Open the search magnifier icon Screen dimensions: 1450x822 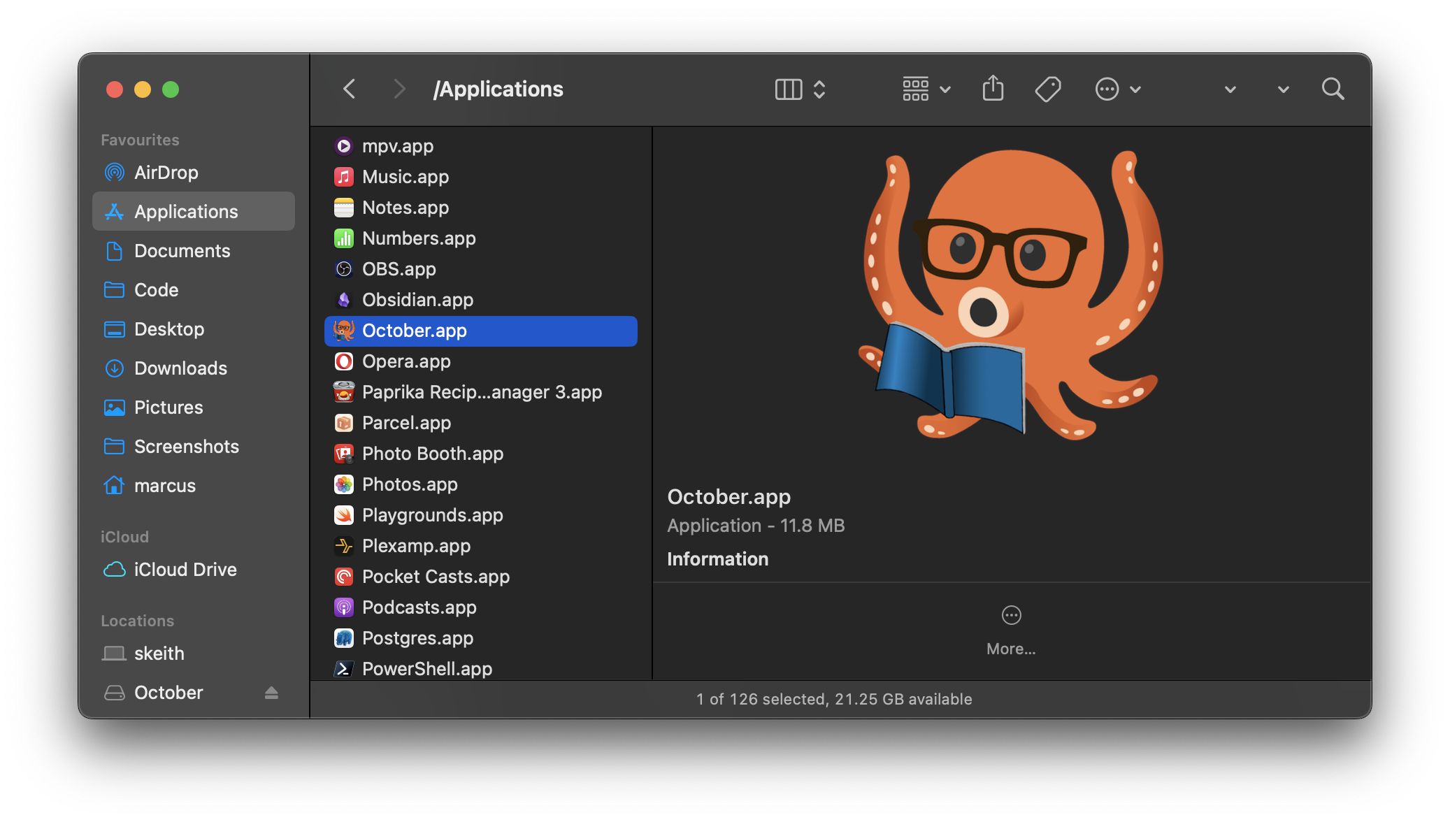(1333, 89)
